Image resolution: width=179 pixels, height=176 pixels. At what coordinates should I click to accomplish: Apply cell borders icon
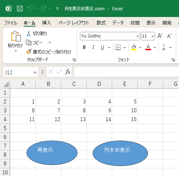(x=118, y=47)
